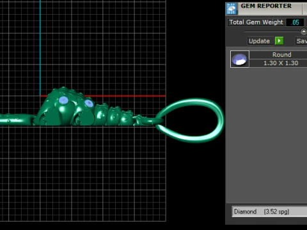
Task: Click the Total Gem Weight value .05
Action: [295, 22]
